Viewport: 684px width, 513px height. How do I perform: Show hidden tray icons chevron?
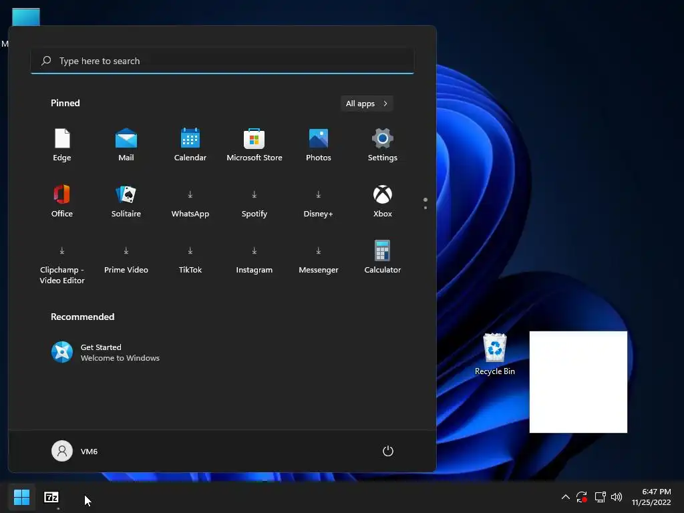[565, 497]
